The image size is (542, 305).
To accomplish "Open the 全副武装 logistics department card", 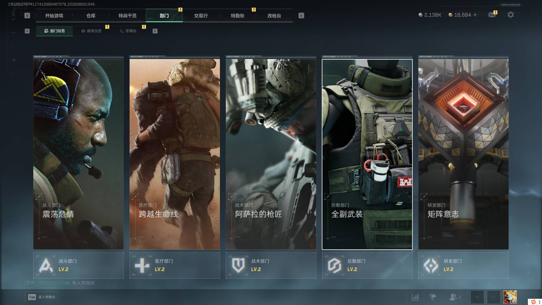I will point(367,154).
